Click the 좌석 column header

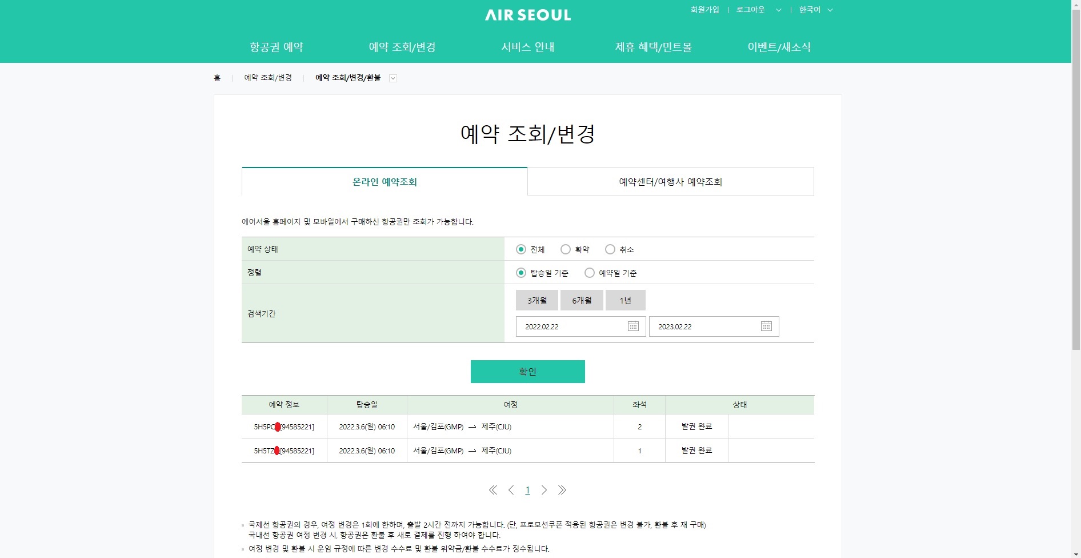[x=639, y=405]
